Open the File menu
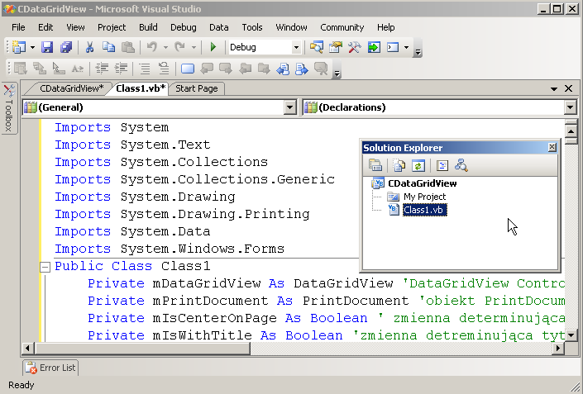583x394 pixels. pyautogui.click(x=18, y=27)
